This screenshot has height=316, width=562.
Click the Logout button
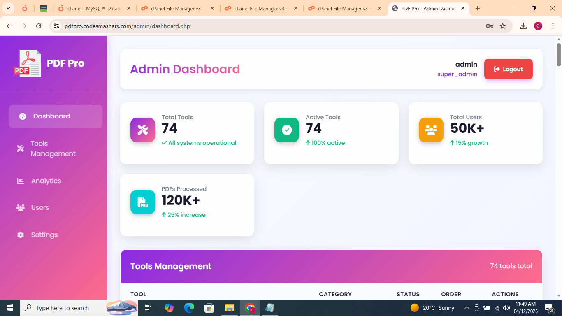pos(509,69)
